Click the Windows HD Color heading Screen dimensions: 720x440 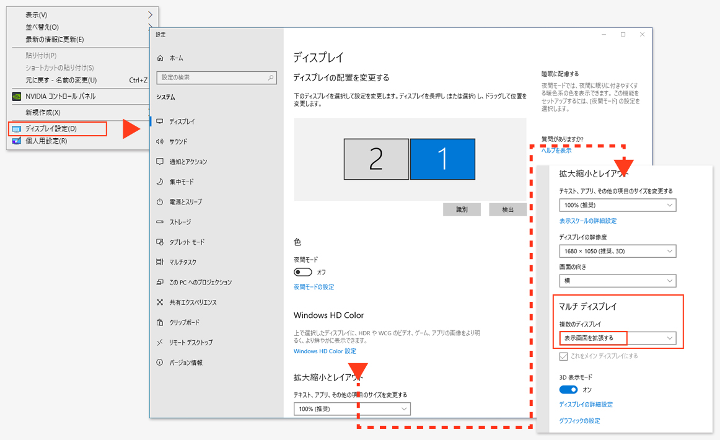(x=329, y=315)
